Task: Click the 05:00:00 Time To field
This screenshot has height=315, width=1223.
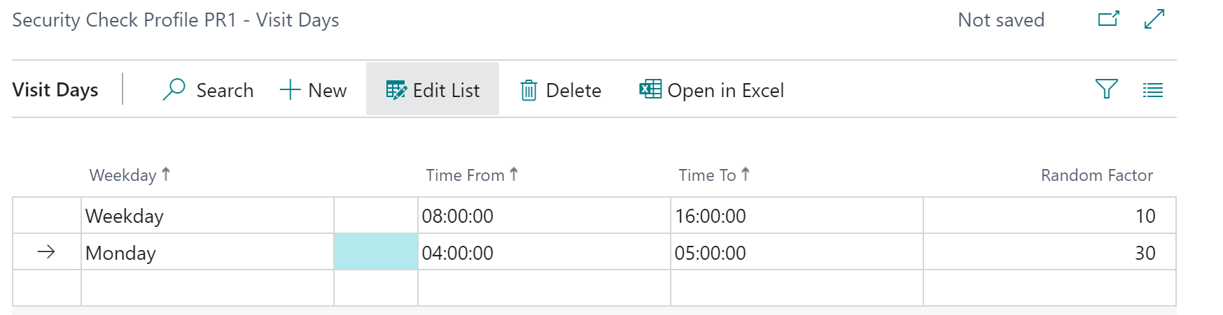Action: (711, 253)
